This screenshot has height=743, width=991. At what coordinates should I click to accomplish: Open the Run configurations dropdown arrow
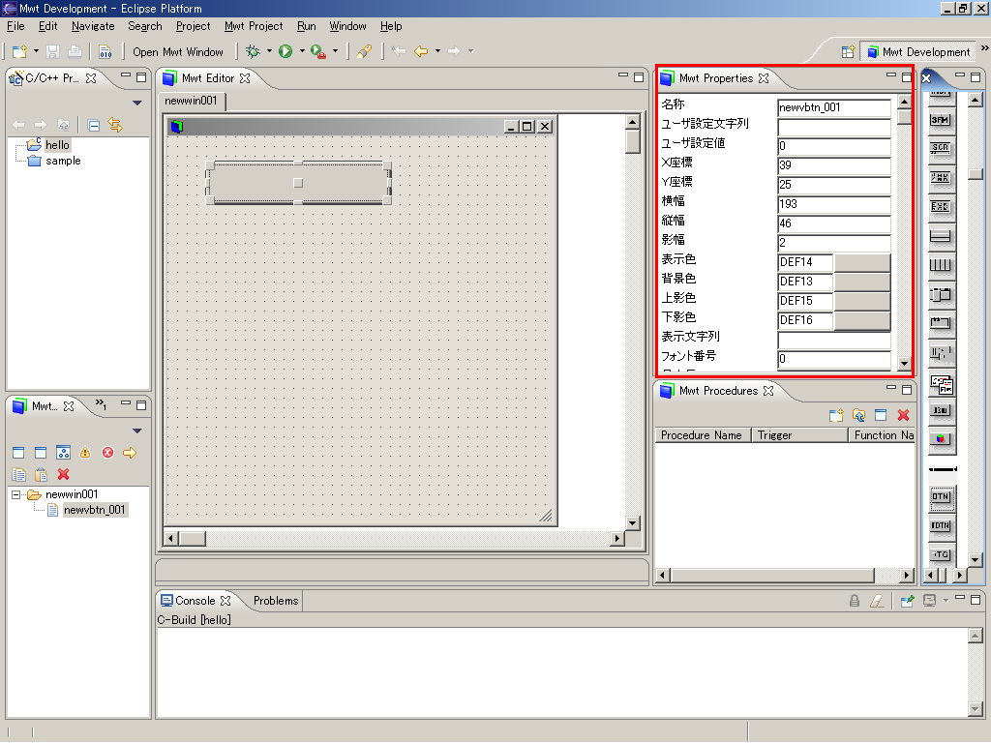click(302, 51)
